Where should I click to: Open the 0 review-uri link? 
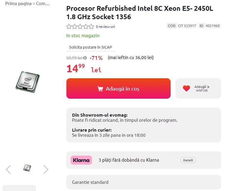(x=105, y=27)
